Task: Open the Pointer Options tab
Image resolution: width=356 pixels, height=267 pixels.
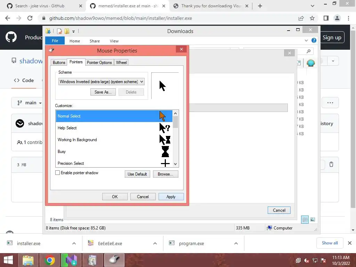Action: click(99, 63)
